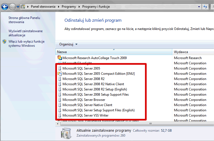The height and width of the screenshot is (141, 214).
Task: Click SQL Server 2008 R2 Setup (English) icon
Action: (60, 89)
